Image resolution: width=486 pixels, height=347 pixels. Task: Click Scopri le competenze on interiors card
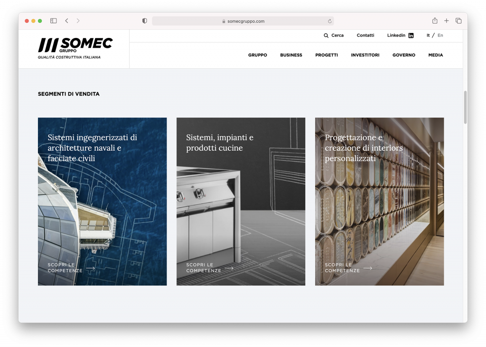pyautogui.click(x=342, y=268)
